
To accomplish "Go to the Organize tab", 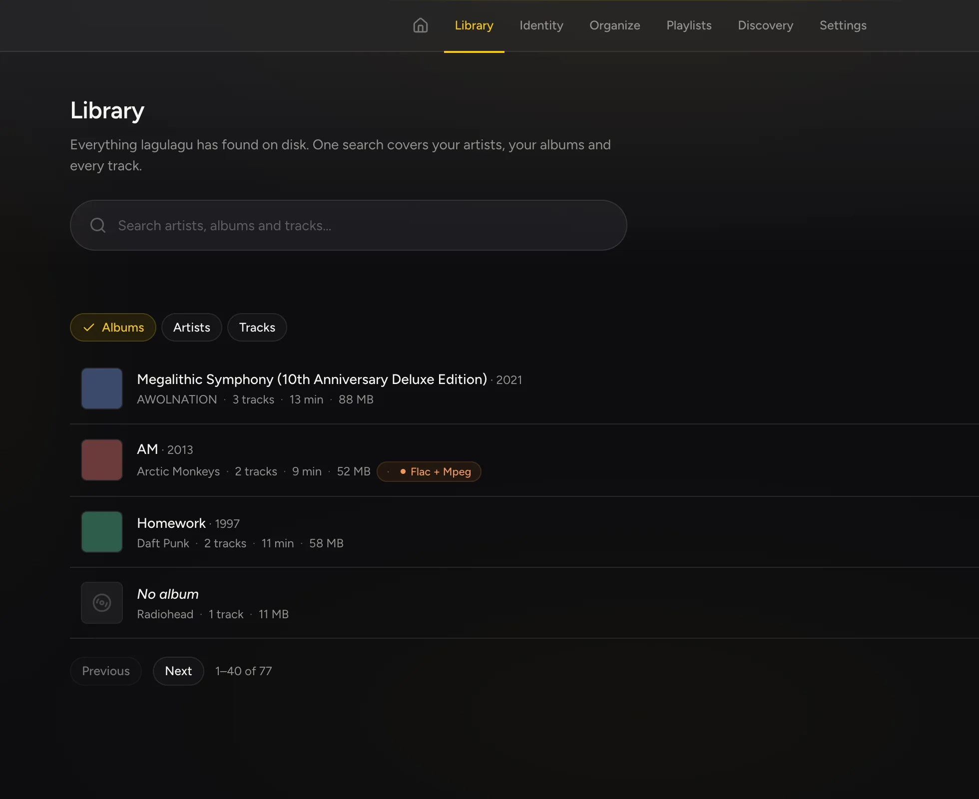I will [615, 25].
